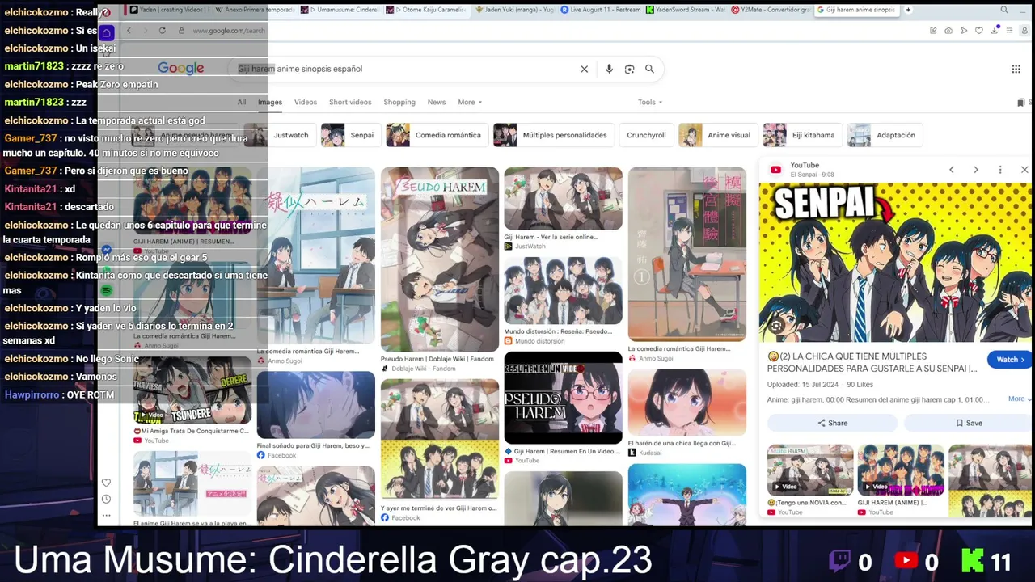Filter images by Eiji kitahama chip
This screenshot has width=1035, height=582.
802,135
